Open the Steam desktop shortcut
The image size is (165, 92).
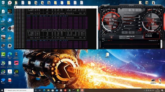3,29
